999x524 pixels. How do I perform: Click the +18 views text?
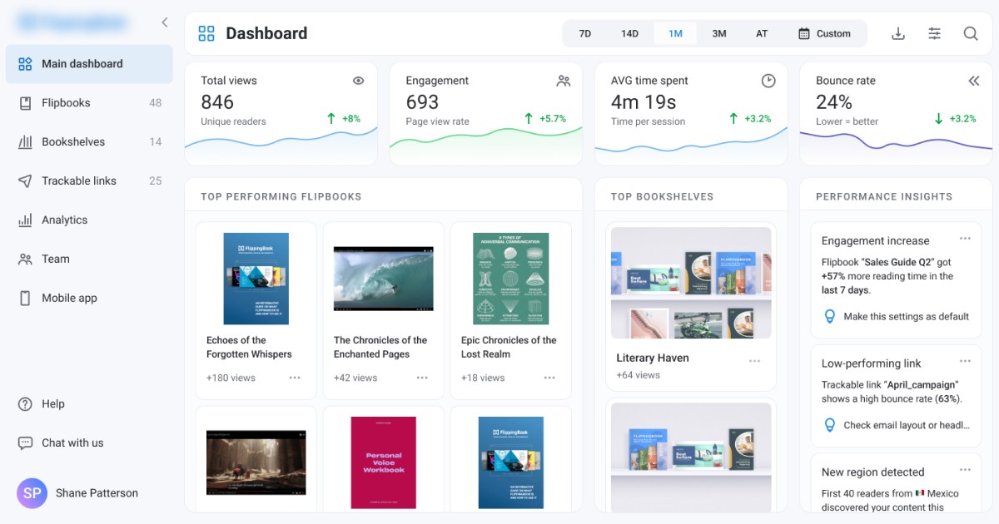tap(483, 378)
